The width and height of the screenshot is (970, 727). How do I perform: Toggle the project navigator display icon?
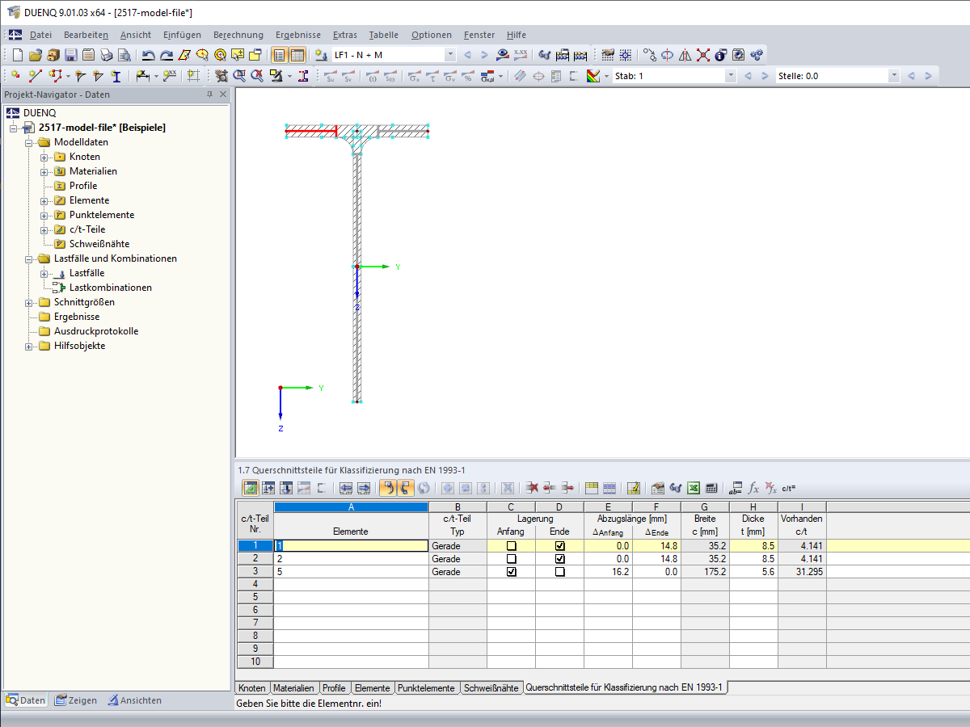(279, 55)
